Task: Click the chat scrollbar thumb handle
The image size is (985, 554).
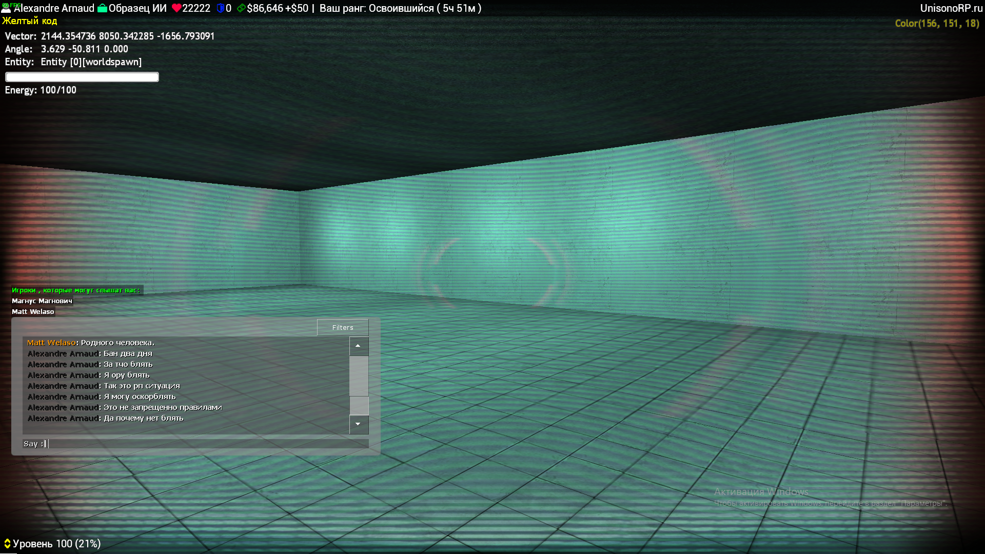Action: pyautogui.click(x=359, y=405)
